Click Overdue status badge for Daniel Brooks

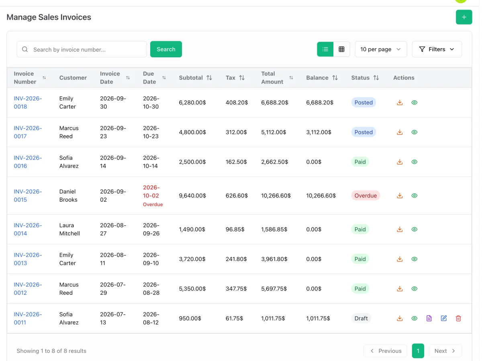coord(366,196)
